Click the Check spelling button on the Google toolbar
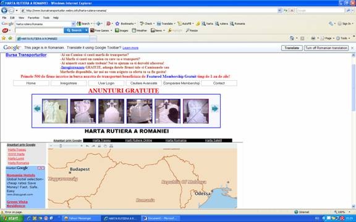The height and width of the screenshot is (222, 356). [x=147, y=23]
